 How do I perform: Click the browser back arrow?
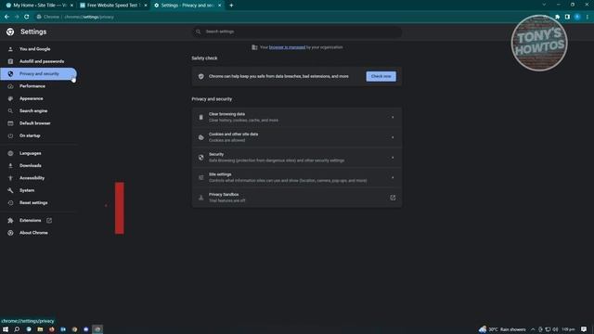click(6, 17)
